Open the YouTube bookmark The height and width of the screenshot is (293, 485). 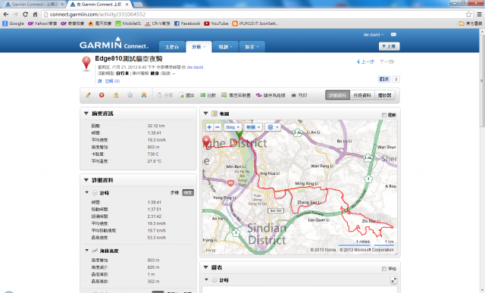pos(216,23)
